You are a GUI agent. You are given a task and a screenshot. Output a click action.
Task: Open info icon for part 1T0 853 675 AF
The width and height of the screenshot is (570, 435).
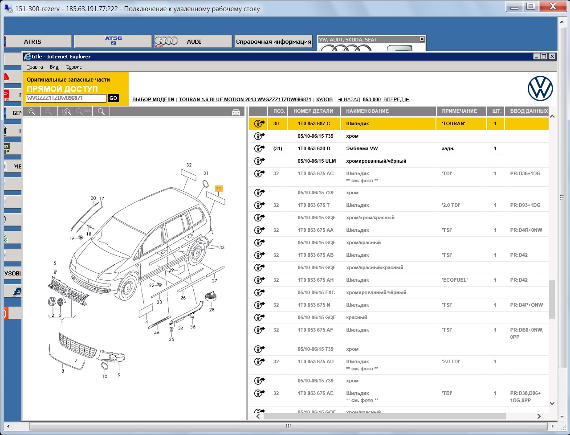[x=259, y=330]
